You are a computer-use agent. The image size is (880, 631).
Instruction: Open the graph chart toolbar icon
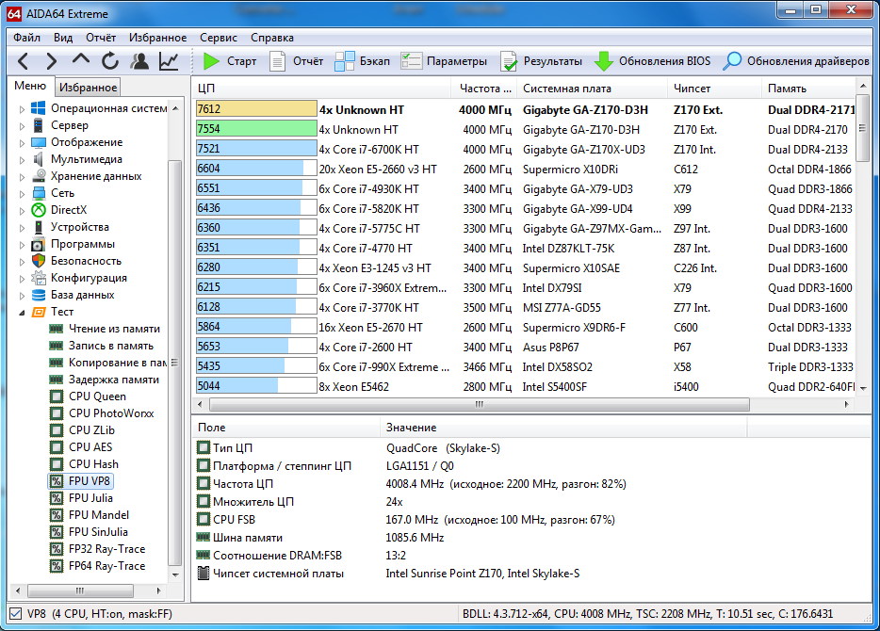[169, 60]
